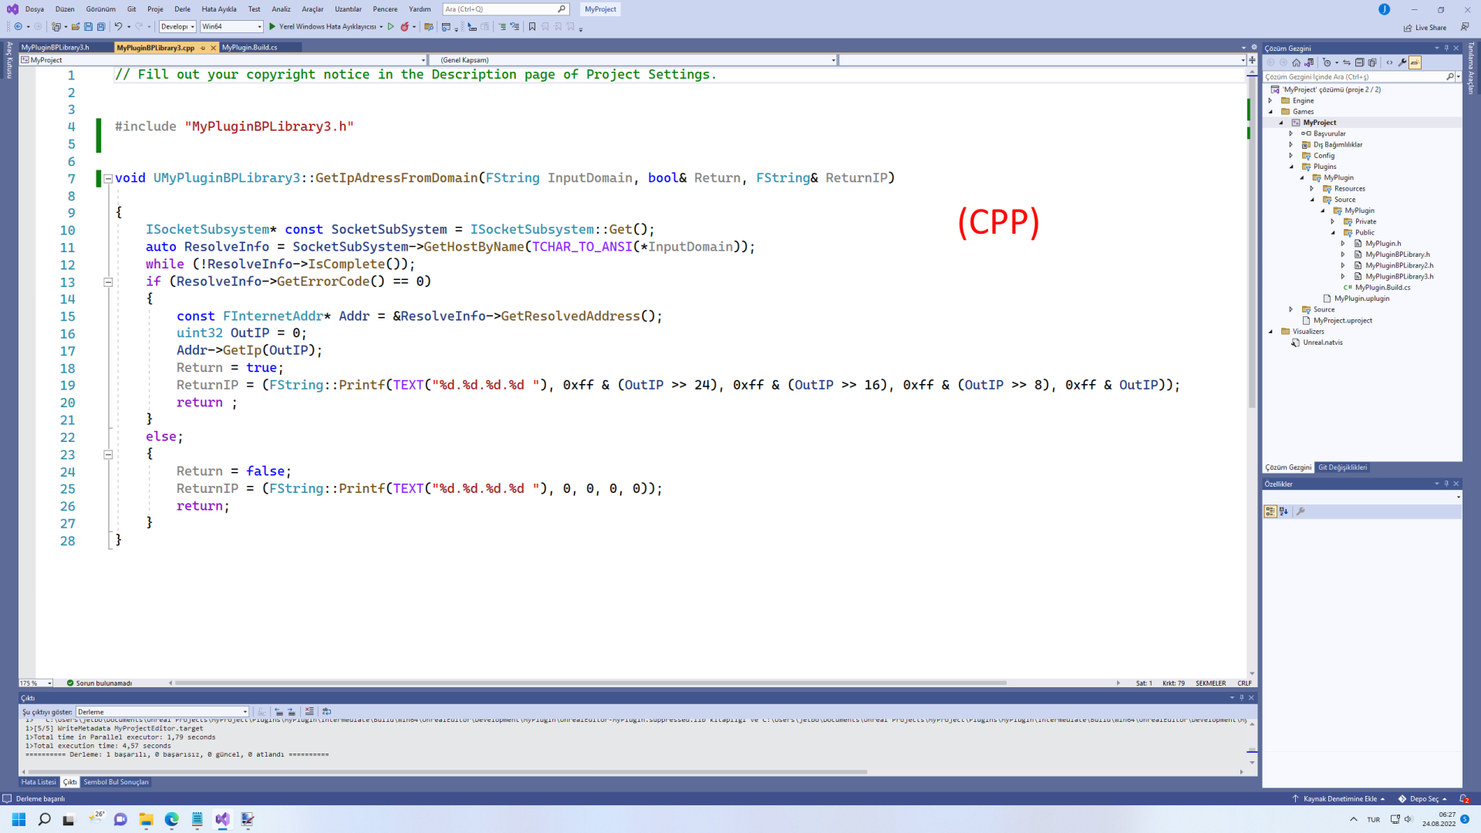
Task: Expand the Private folder in tree
Action: point(1332,221)
